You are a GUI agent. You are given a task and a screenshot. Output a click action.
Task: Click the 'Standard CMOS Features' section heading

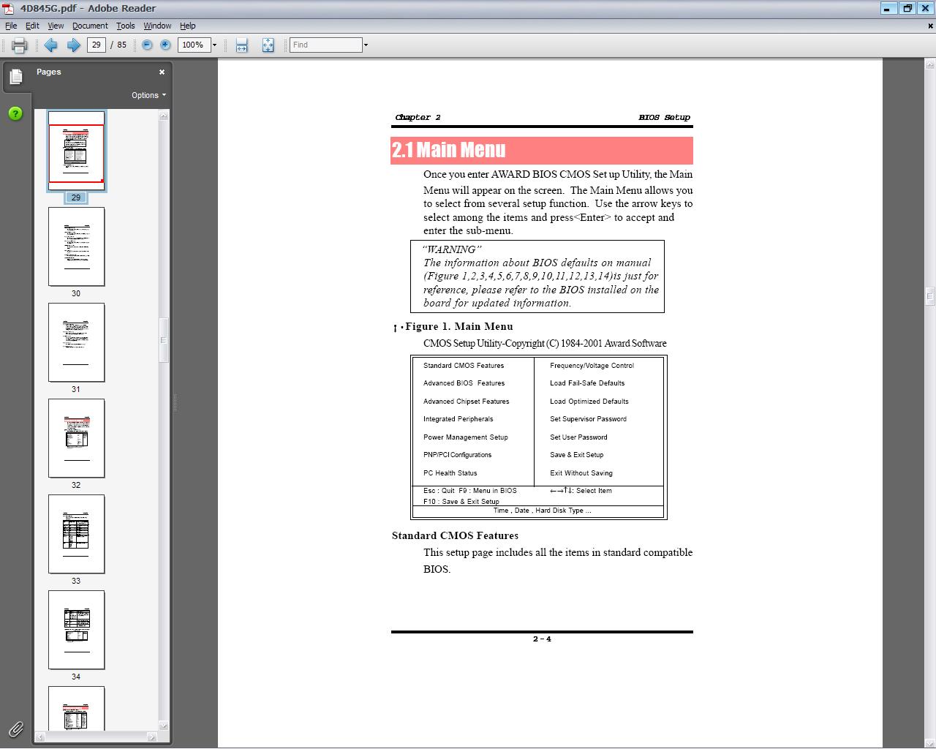(455, 536)
